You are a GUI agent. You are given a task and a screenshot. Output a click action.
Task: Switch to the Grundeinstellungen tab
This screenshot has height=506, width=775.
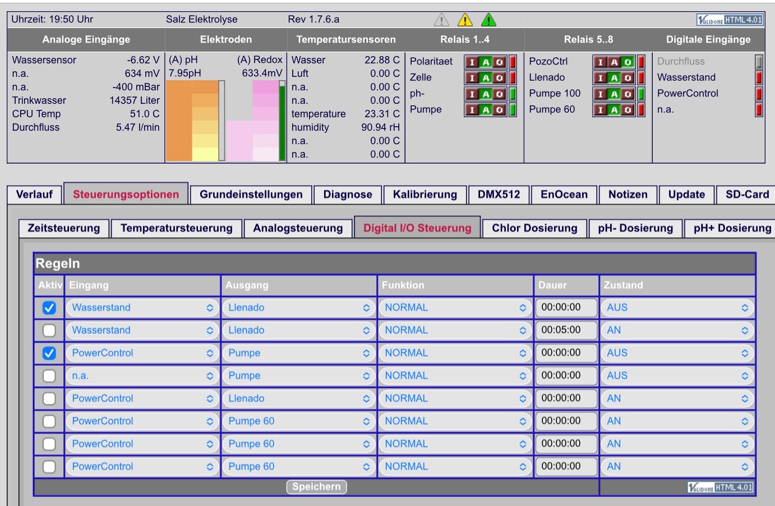tap(251, 195)
